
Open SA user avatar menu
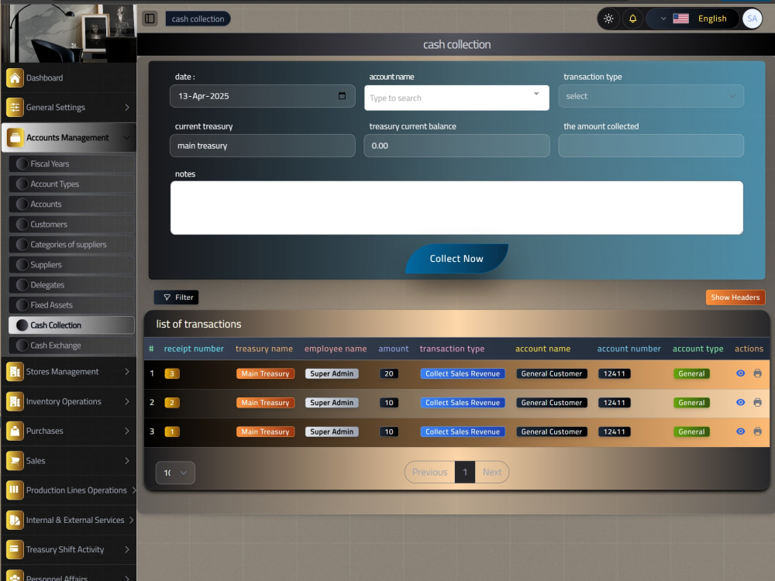752,19
